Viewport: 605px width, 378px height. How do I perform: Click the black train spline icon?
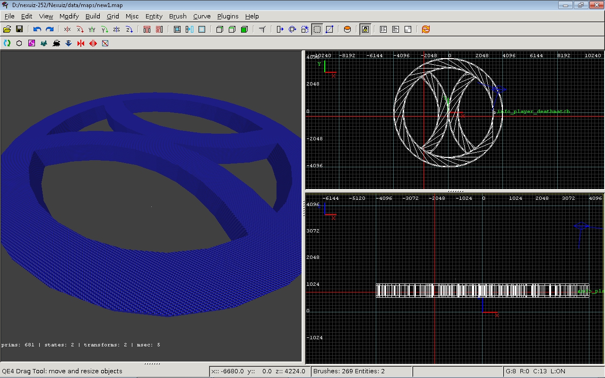(56, 43)
